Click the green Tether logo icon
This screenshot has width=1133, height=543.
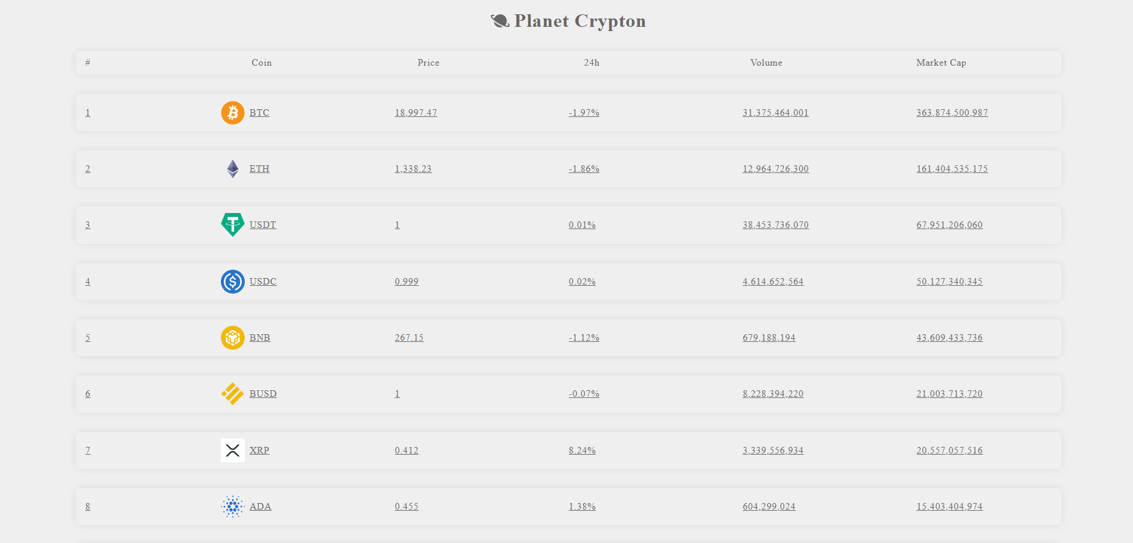pos(232,225)
